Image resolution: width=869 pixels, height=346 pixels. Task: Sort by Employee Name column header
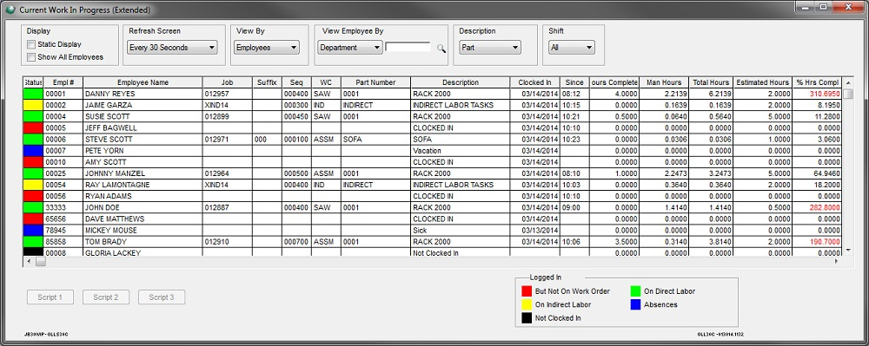click(143, 82)
